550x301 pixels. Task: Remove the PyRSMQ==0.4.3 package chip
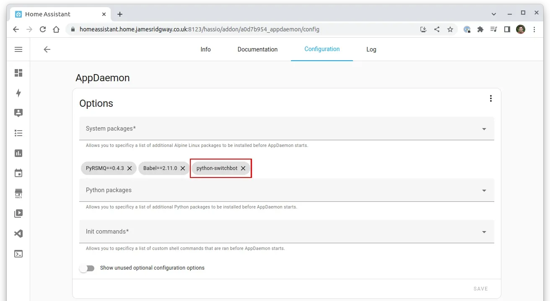tap(130, 168)
